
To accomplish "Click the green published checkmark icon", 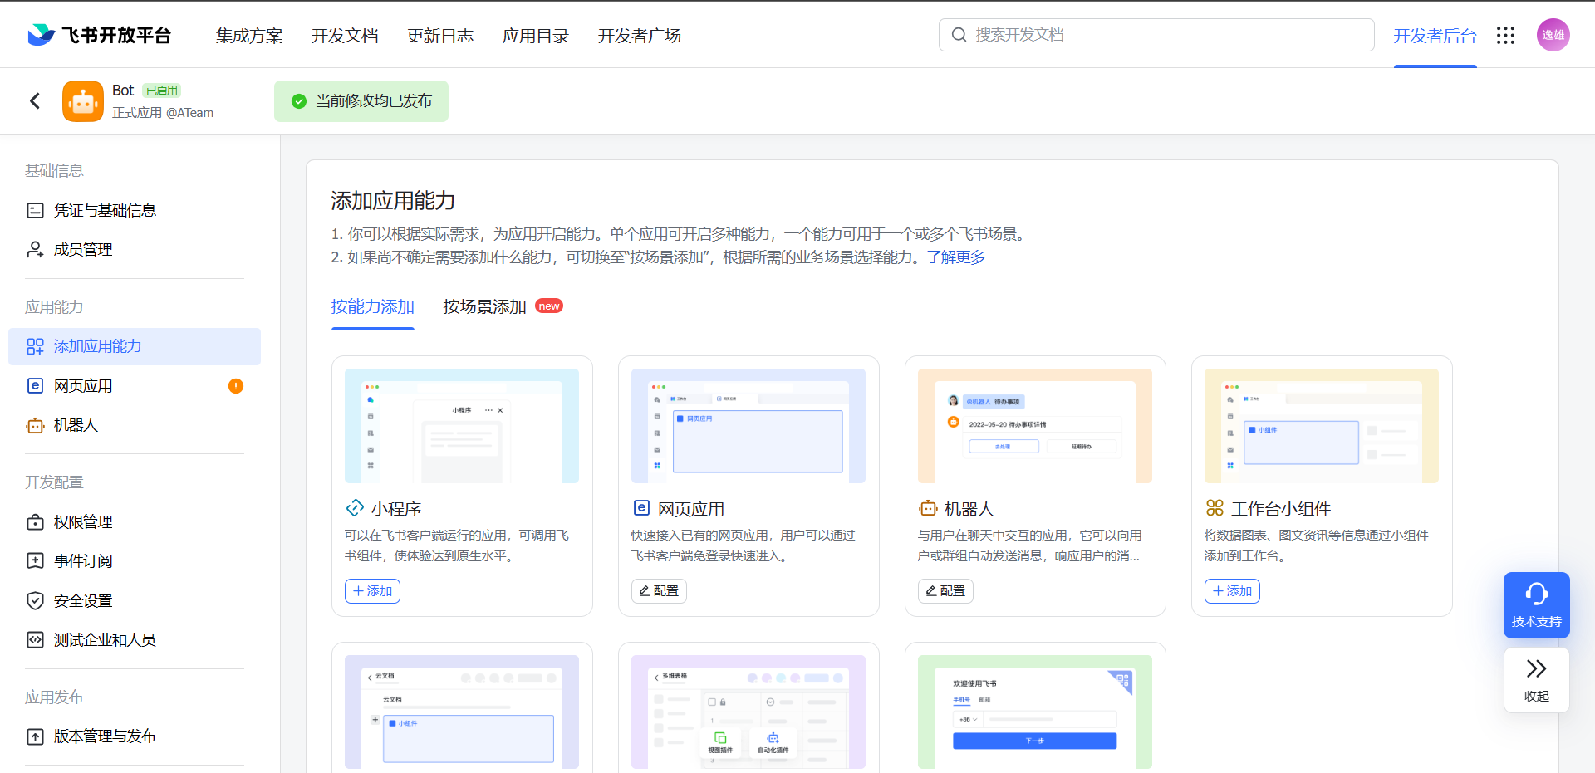I will tap(299, 101).
